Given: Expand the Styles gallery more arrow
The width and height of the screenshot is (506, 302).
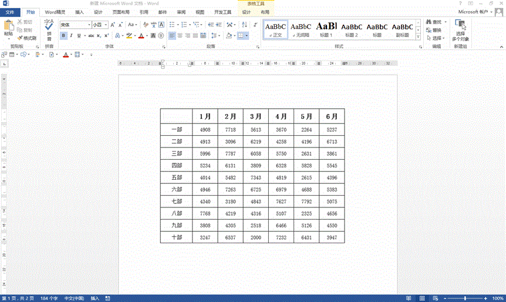Looking at the screenshot, I should [x=420, y=36].
